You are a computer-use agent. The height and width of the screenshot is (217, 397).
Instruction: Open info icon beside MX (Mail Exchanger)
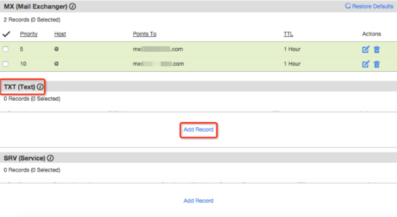[73, 6]
